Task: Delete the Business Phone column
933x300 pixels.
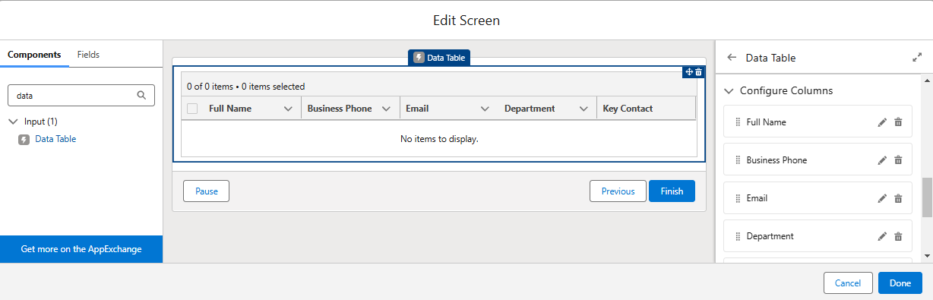Action: pyautogui.click(x=898, y=160)
